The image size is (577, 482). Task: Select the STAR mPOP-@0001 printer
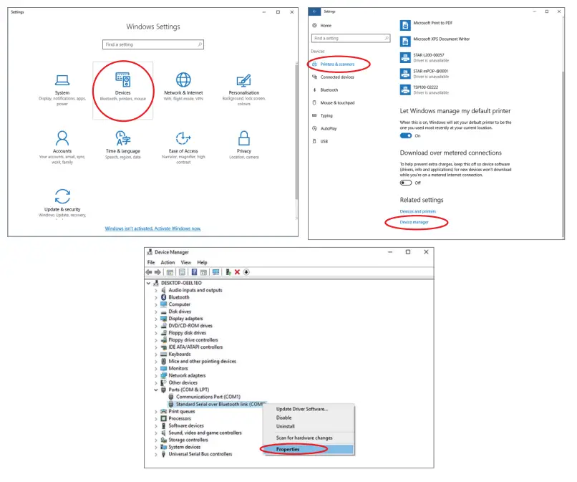click(425, 74)
